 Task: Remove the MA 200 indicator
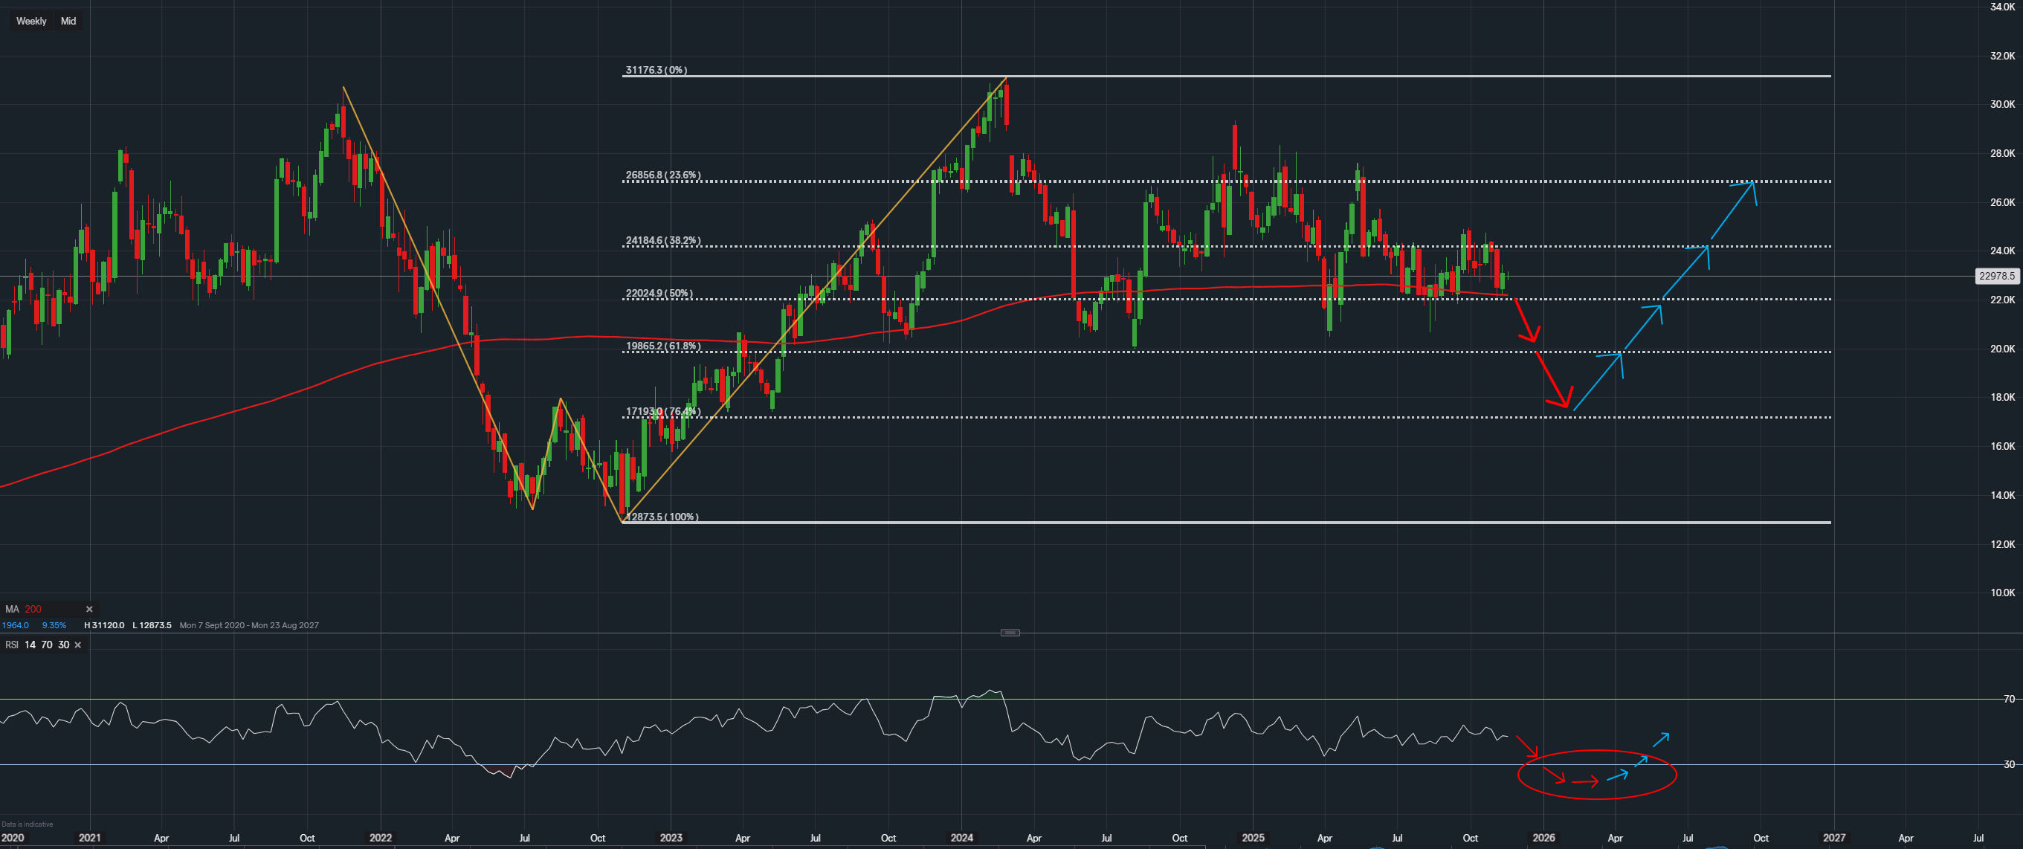click(88, 610)
